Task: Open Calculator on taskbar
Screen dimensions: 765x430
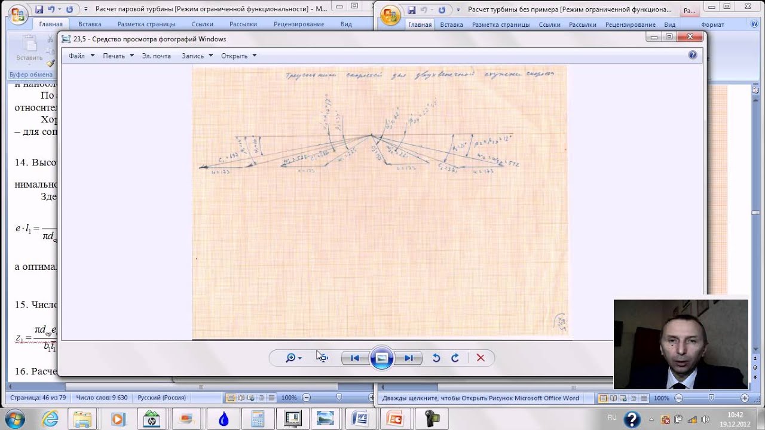Action: (x=258, y=419)
